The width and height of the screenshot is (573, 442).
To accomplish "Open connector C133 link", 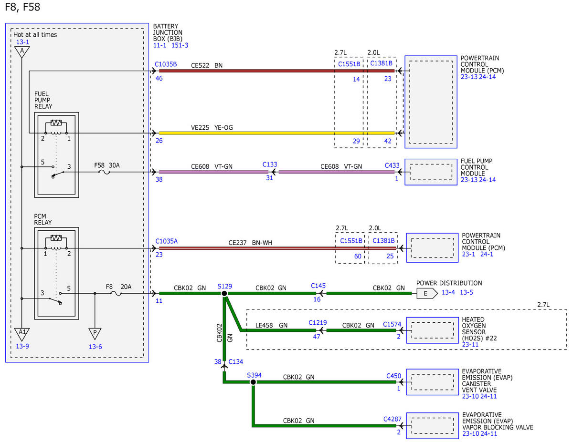I will pyautogui.click(x=270, y=164).
